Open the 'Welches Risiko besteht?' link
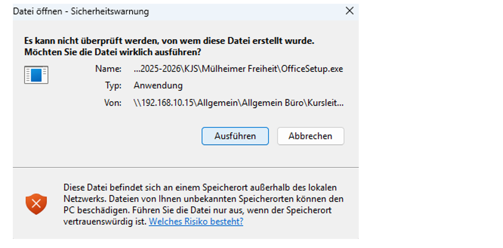The image size is (503, 248). pos(196,222)
